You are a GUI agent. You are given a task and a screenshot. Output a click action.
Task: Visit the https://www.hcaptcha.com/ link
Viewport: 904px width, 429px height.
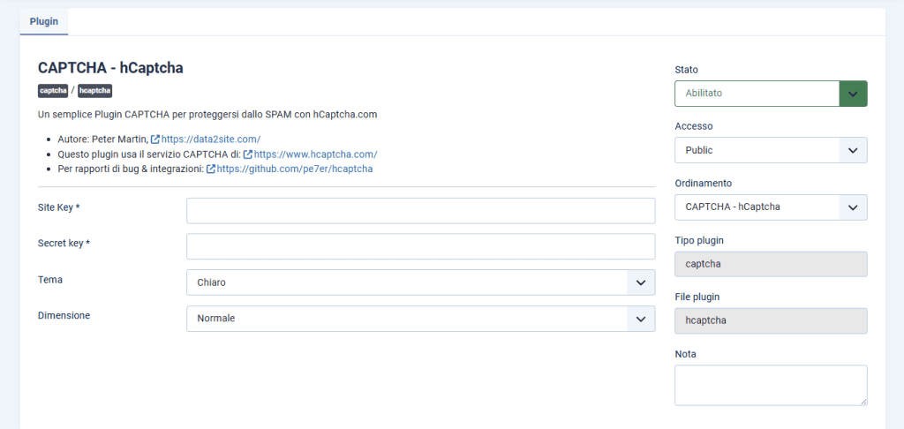(x=315, y=154)
